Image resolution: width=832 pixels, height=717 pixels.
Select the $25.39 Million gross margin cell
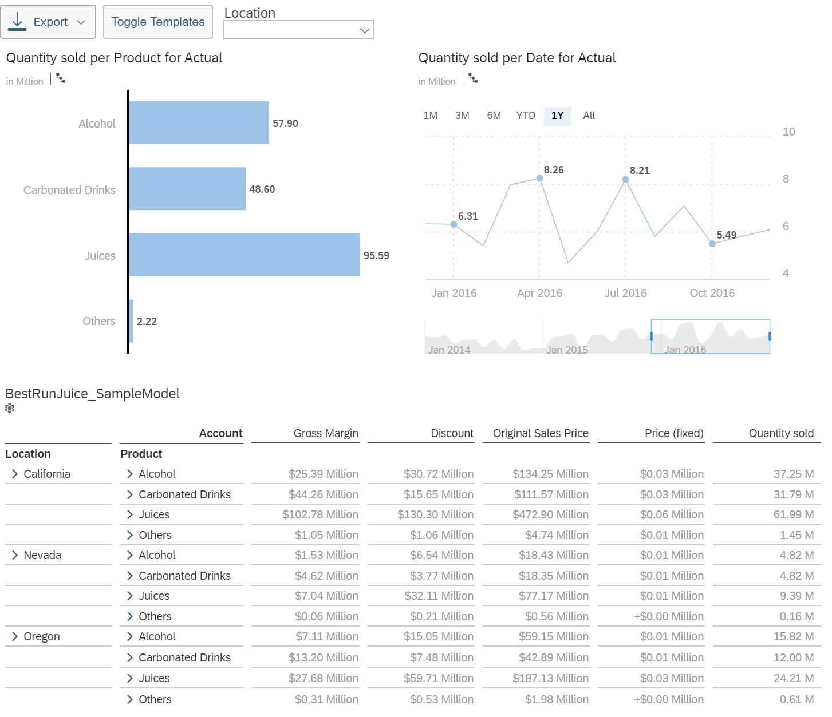[x=324, y=474]
